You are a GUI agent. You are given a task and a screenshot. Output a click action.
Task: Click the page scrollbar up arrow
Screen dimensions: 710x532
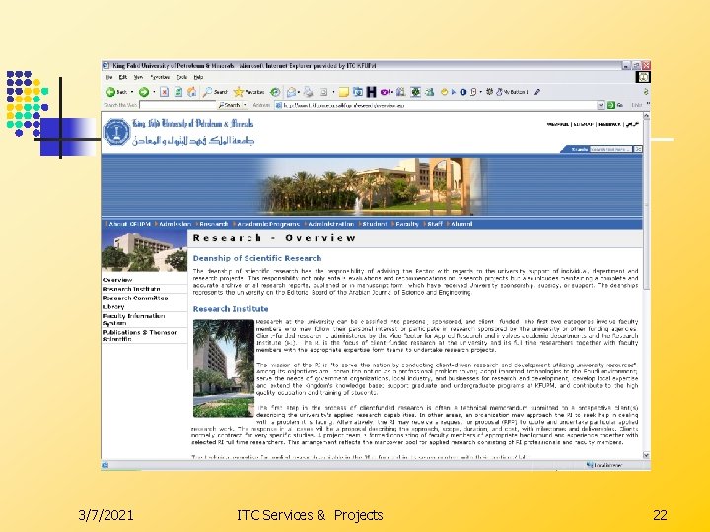646,116
